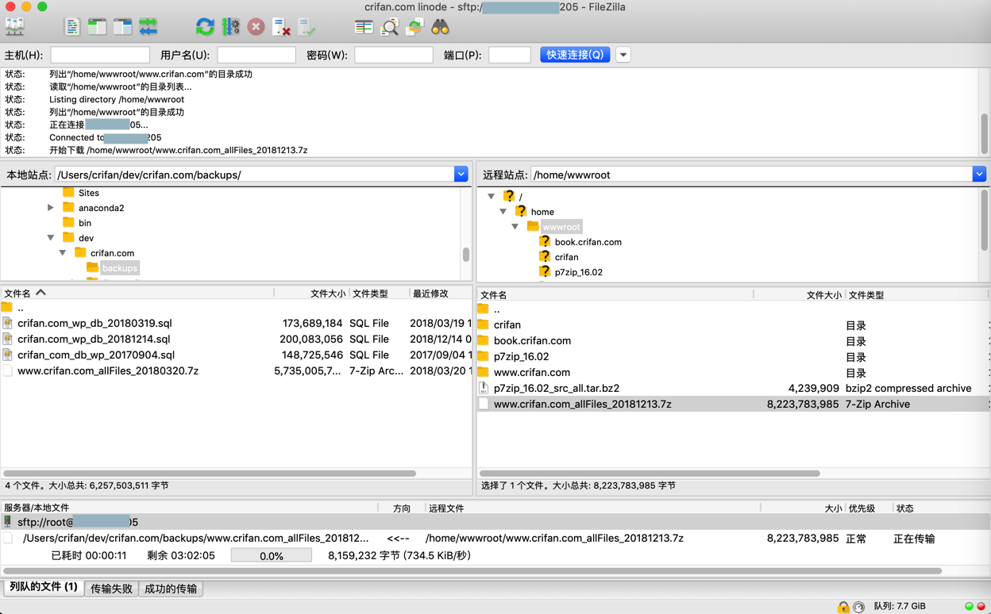Screen dimensions: 991x614
Task: Open the local site path dropdown
Action: (x=461, y=175)
